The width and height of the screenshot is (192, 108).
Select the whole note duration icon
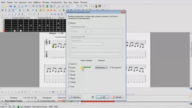point(3,14)
